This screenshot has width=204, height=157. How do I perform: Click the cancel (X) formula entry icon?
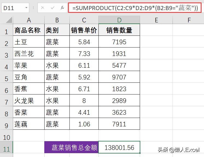click(x=43, y=8)
